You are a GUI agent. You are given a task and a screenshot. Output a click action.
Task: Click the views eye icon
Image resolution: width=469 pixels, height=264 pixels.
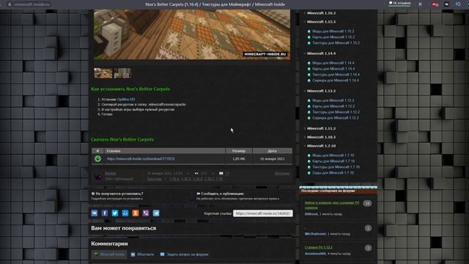pyautogui.click(x=196, y=173)
